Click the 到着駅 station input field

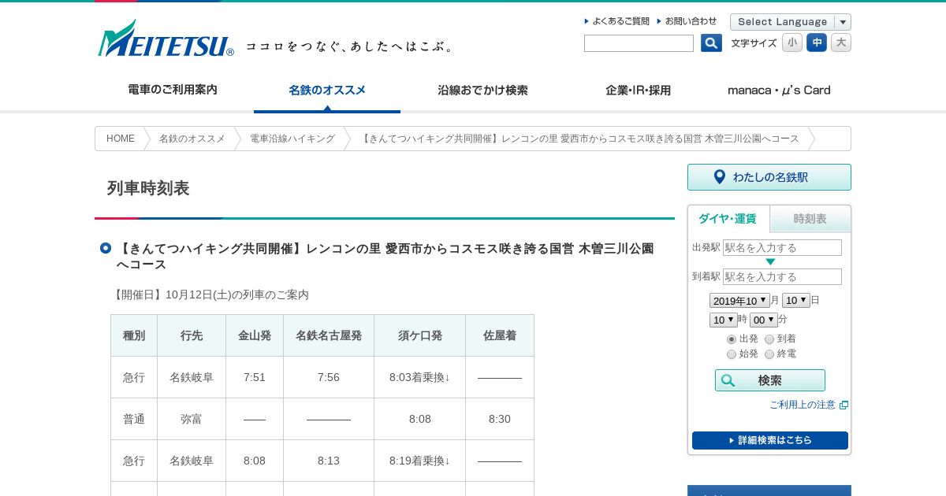click(x=782, y=277)
